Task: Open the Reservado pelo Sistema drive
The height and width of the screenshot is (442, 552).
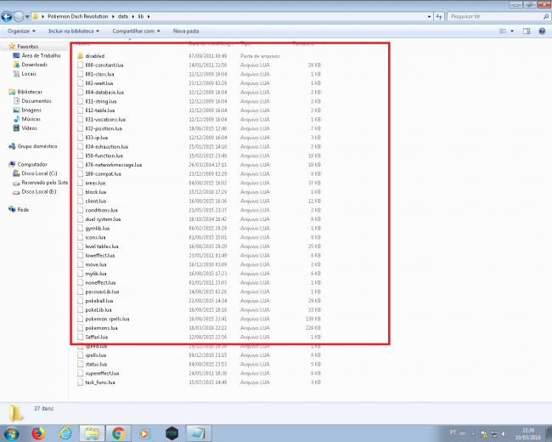Action: 45,183
